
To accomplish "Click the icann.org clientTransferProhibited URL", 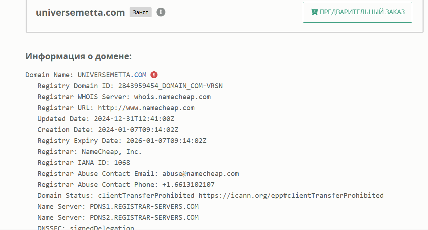I will click(291, 196).
